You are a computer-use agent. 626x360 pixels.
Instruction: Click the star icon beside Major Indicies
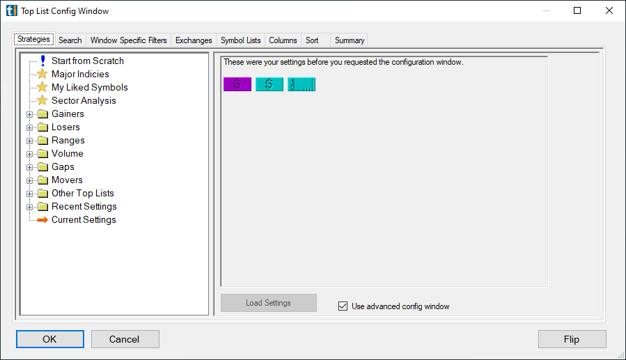[42, 74]
